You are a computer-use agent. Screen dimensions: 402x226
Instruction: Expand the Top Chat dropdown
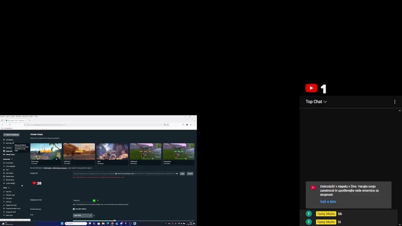316,102
